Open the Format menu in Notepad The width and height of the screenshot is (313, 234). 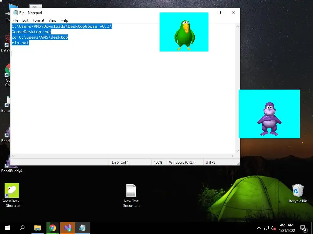pos(38,20)
